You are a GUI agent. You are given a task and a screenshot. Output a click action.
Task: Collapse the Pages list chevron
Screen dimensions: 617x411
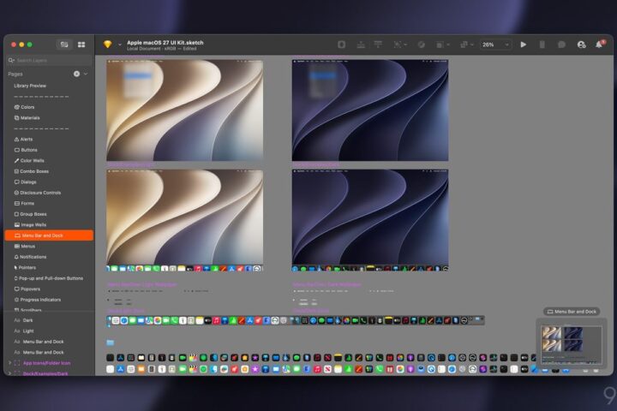click(86, 74)
